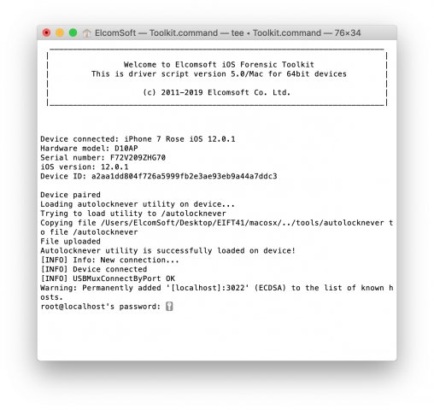Click the "[INFO] Device connected" line
Screen dimensions: 434x410
tap(94, 269)
